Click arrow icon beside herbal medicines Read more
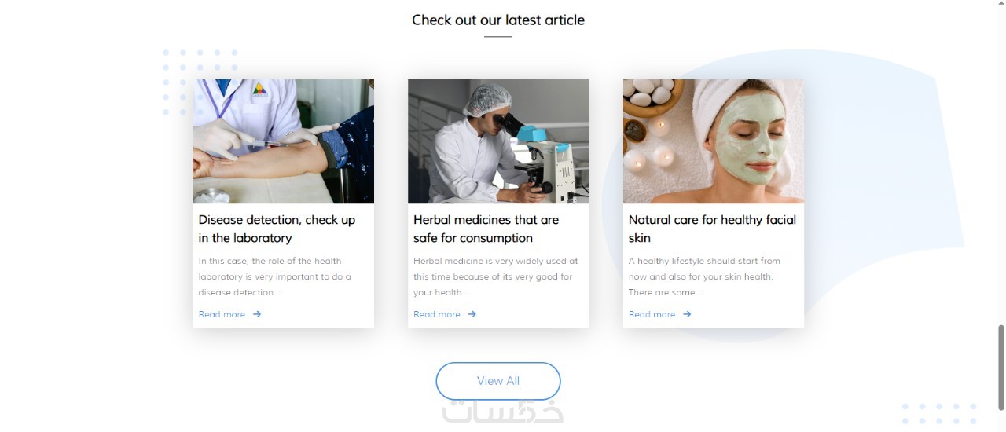1006x432 pixels. click(472, 314)
